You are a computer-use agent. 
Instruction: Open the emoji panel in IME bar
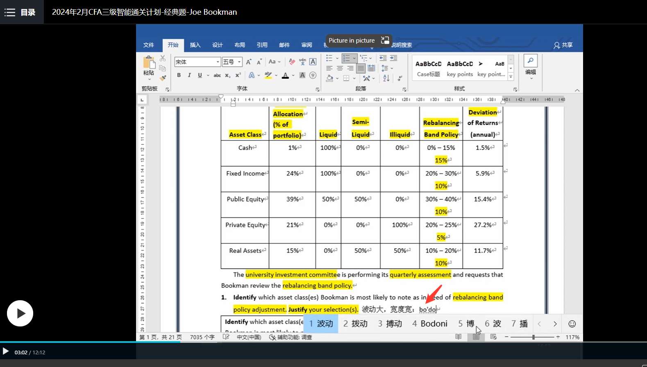(x=572, y=324)
